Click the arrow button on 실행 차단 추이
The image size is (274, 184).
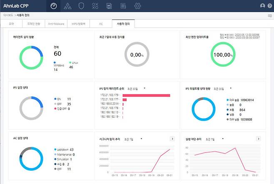click(x=258, y=139)
